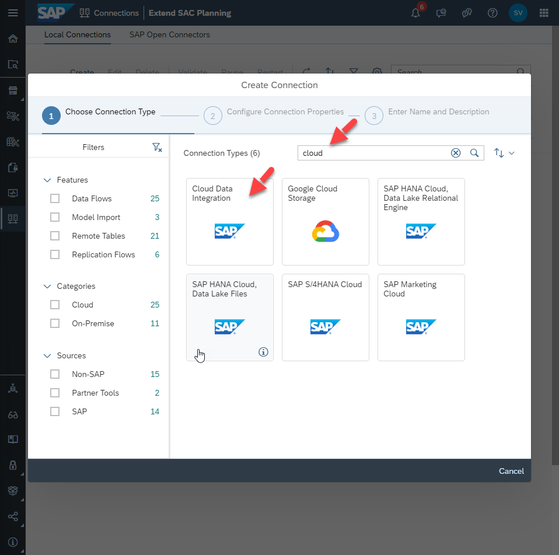The height and width of the screenshot is (555, 559).
Task: Collapse the Features filter group
Action: coord(47,180)
